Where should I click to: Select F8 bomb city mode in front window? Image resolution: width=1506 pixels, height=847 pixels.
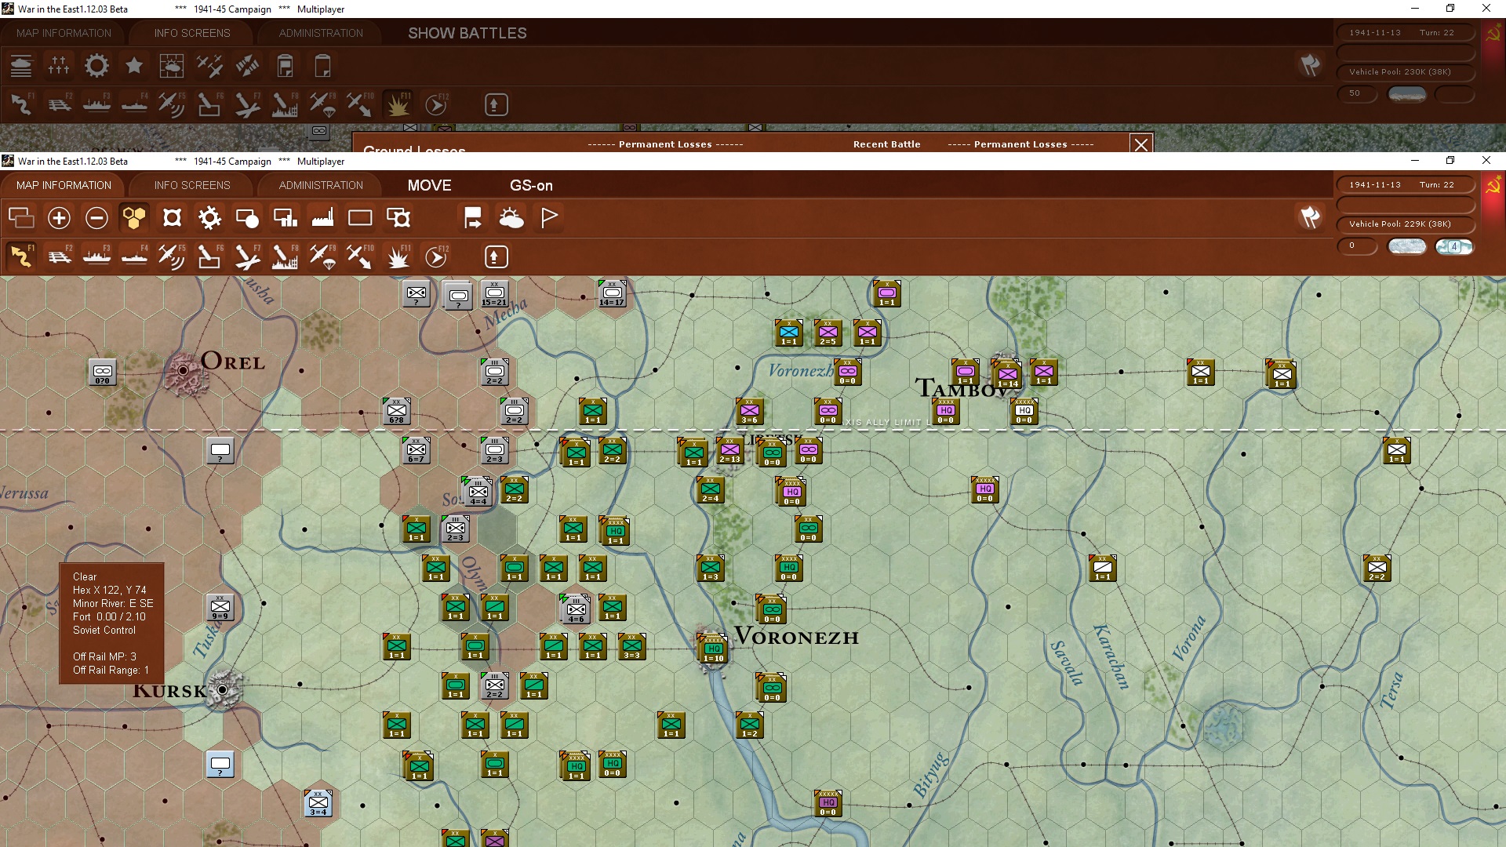285,256
